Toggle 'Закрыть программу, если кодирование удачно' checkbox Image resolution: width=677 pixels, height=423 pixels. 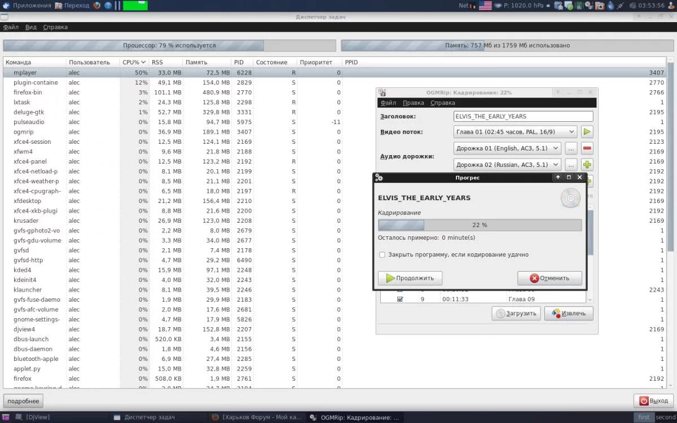pos(382,254)
